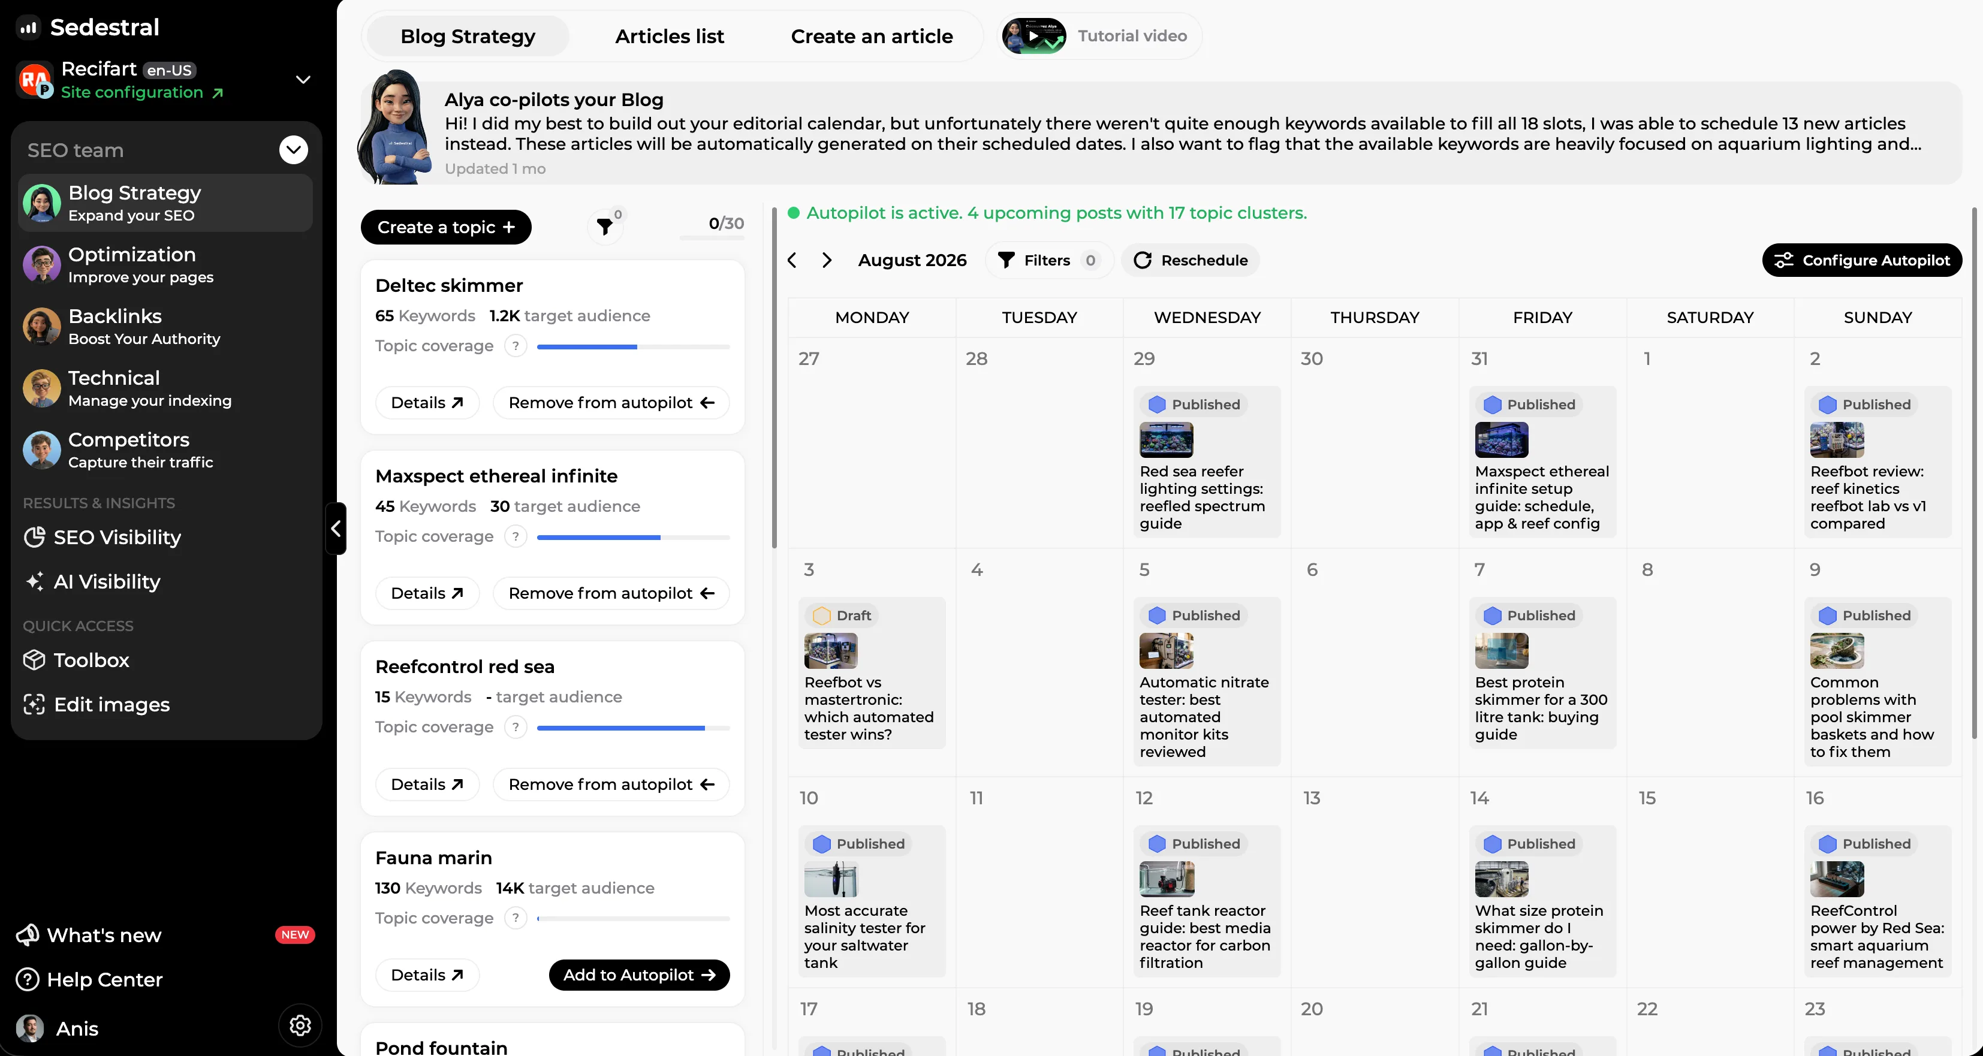Switch to the Articles list tab

coord(669,36)
